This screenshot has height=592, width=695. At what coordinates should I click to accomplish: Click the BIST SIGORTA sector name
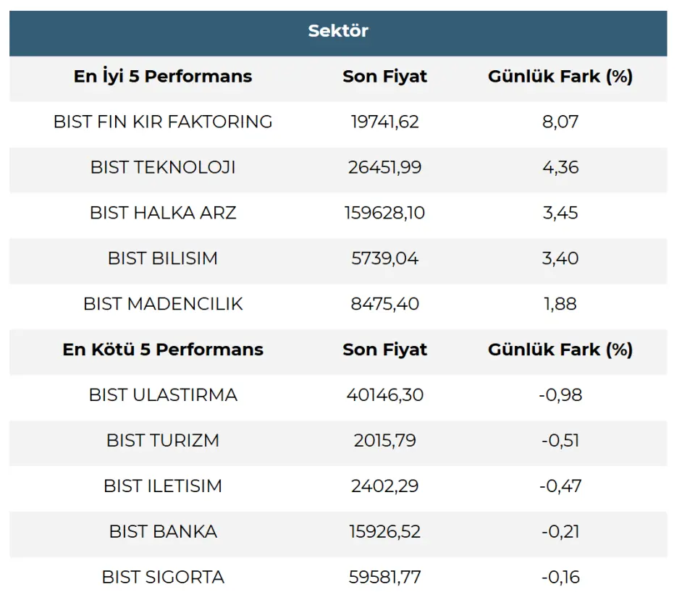click(x=163, y=578)
